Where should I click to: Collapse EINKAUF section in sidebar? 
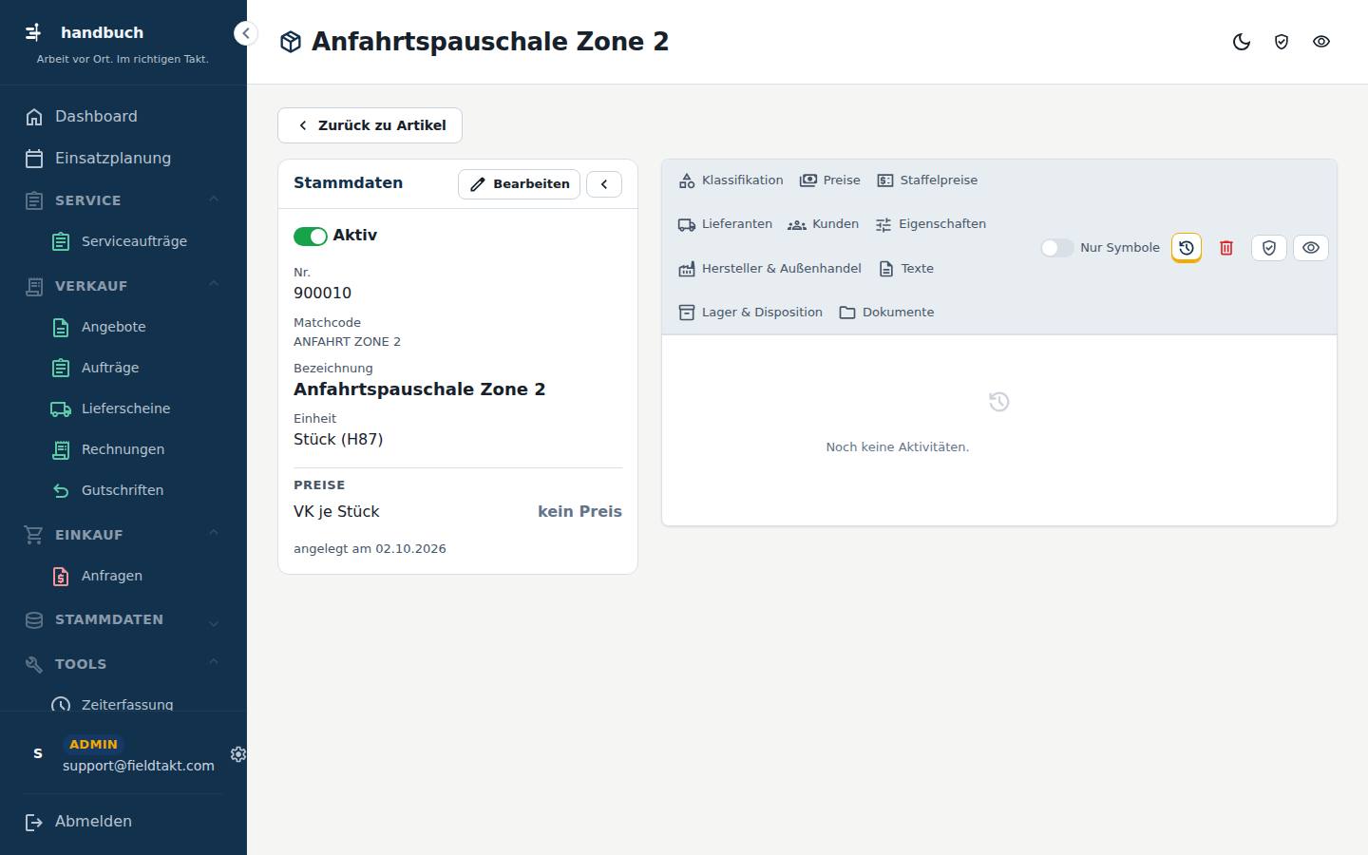pos(214,533)
